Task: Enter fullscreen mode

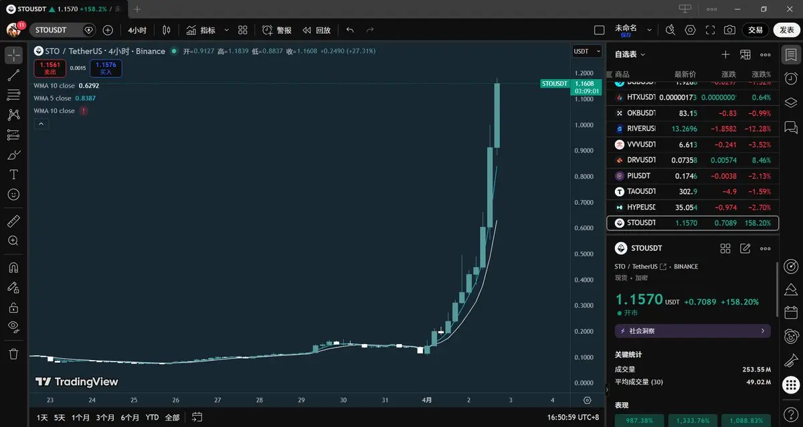Action: [x=710, y=30]
